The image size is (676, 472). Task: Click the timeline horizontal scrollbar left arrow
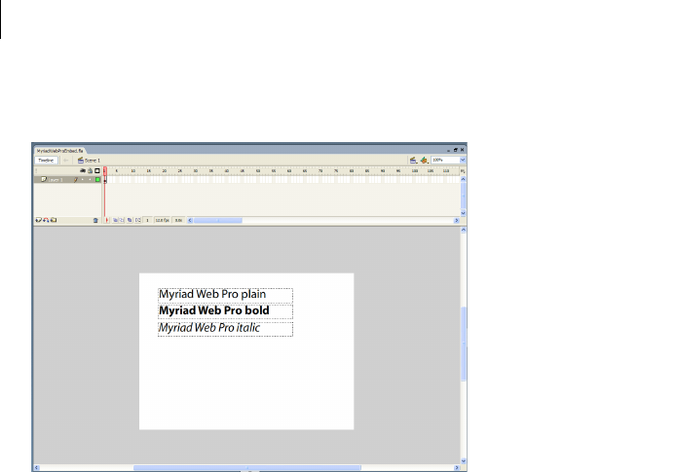coord(190,220)
